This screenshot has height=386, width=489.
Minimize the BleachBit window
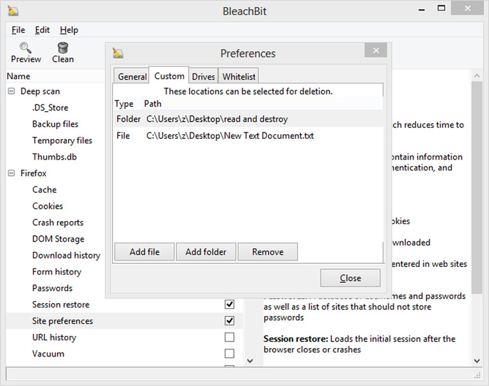tap(422, 10)
